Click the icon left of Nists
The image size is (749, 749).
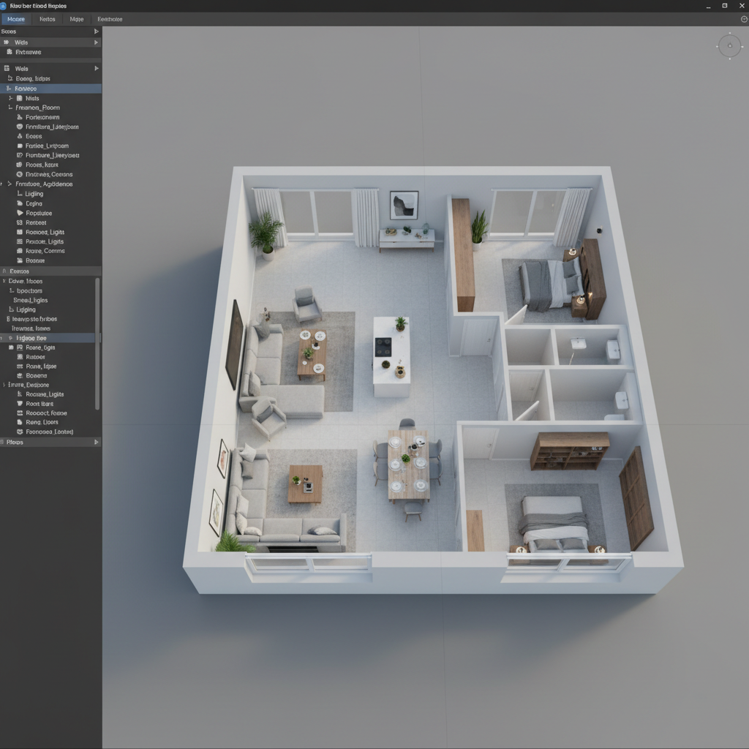(20, 98)
